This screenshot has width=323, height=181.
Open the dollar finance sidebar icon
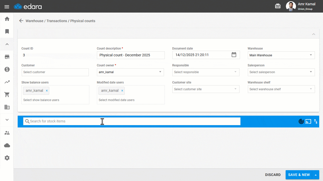pyautogui.click(x=7, y=69)
